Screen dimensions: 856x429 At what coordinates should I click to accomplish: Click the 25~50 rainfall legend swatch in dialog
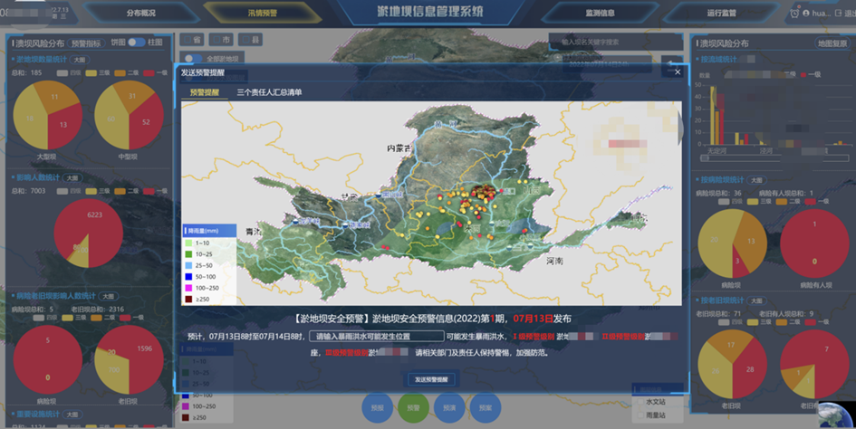189,265
